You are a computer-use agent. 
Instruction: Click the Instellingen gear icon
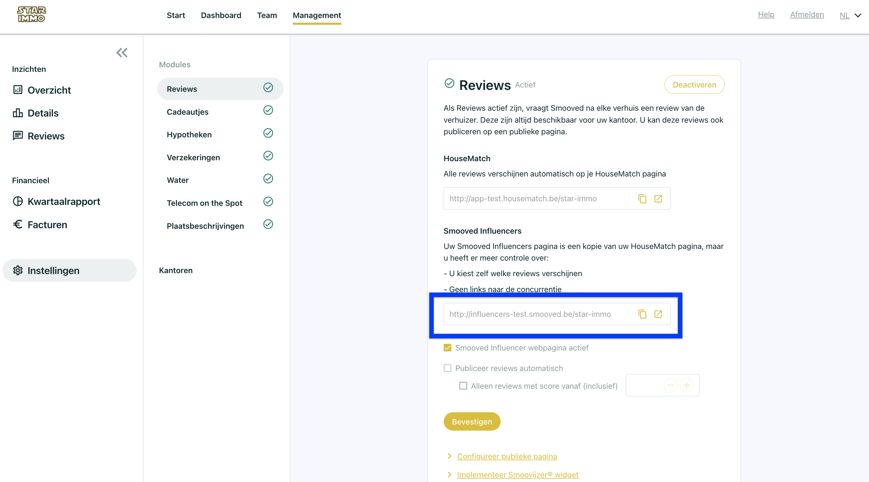(x=17, y=270)
